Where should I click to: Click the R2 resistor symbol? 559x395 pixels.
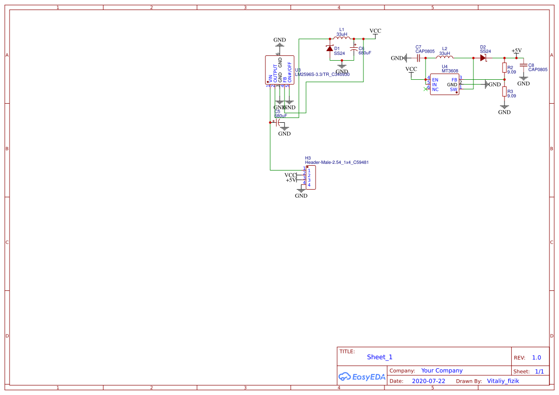(504, 67)
